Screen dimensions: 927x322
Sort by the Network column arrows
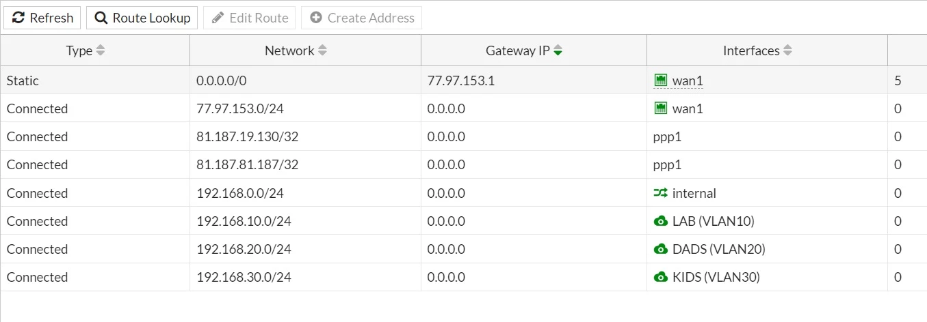(x=323, y=50)
